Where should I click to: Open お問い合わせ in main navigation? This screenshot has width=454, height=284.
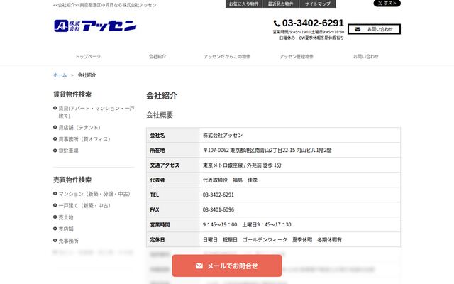(x=366, y=57)
